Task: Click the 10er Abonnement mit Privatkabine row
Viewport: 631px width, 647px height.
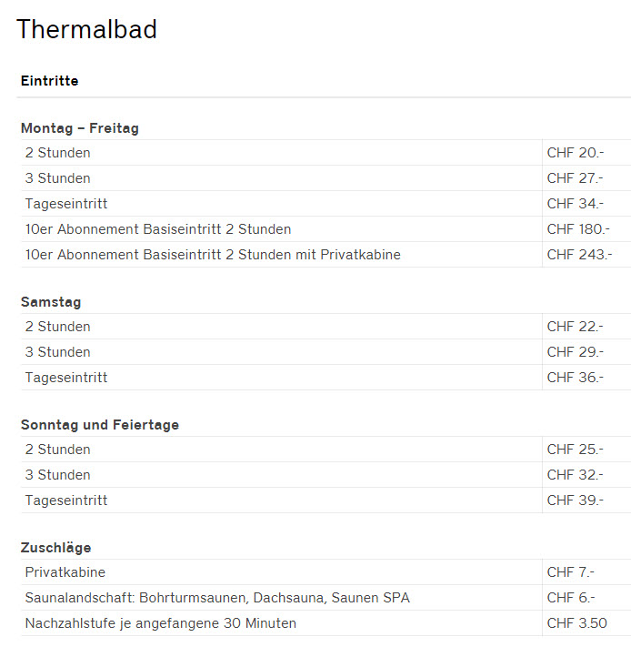Action: point(213,255)
